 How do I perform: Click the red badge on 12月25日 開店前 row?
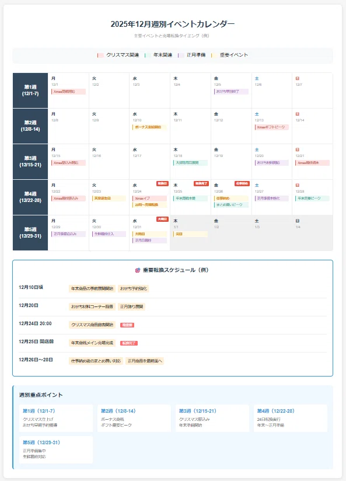click(x=129, y=343)
